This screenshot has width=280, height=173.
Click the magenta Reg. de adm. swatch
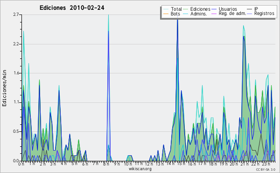[214, 14]
